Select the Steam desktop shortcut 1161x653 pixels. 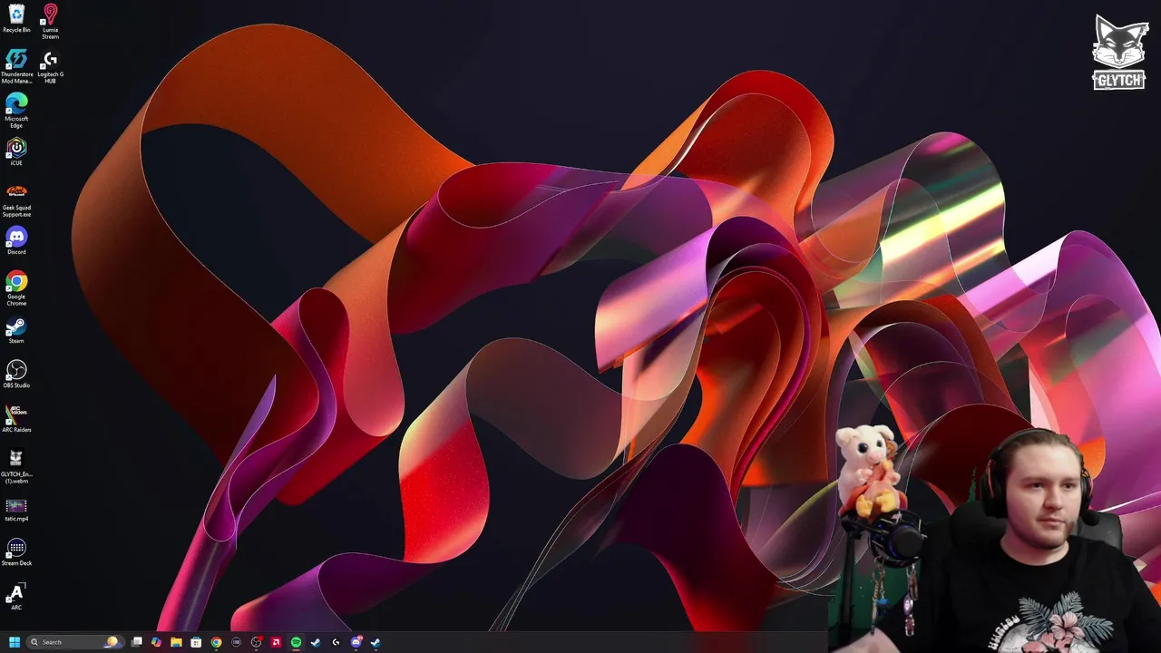16,329
